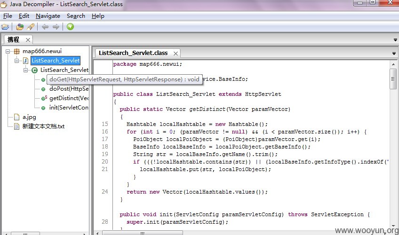The image size is (399, 235).
Task: Click the green circular toolbar icon
Action: coord(70,26)
